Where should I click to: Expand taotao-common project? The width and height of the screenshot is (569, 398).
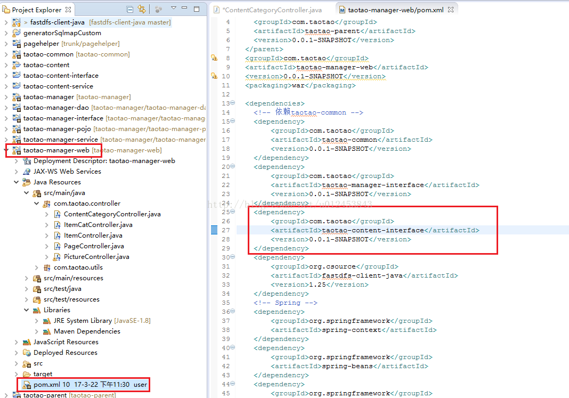click(x=6, y=54)
